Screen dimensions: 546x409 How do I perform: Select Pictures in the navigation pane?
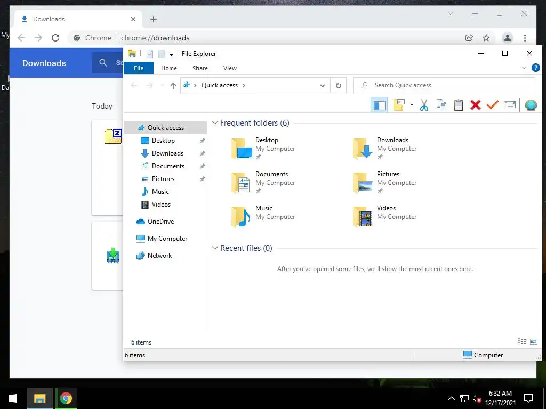tap(163, 179)
